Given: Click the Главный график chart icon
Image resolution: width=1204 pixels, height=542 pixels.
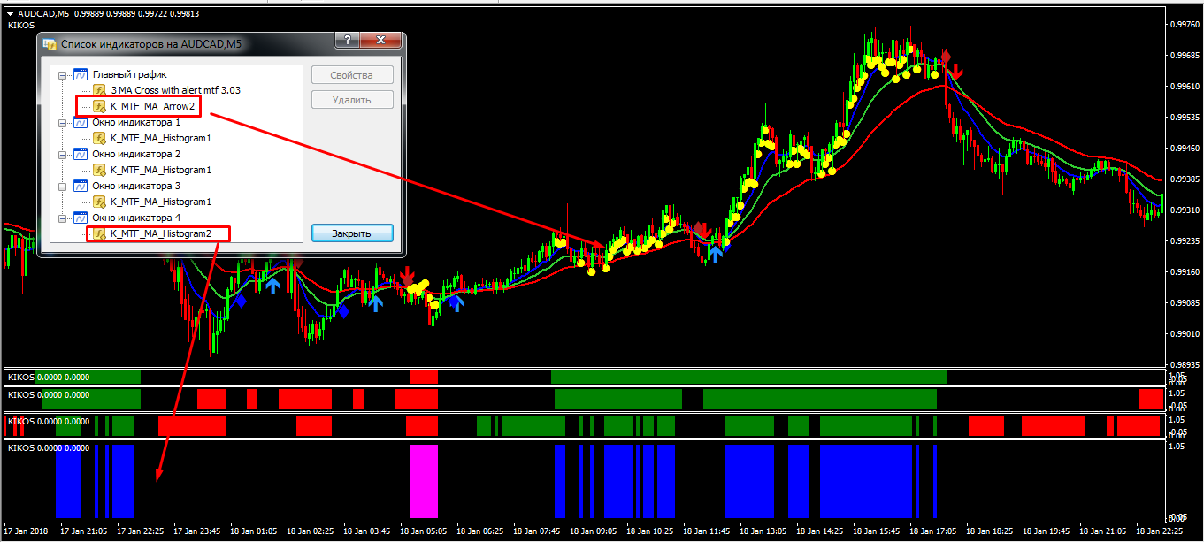Looking at the screenshot, I should coord(81,74).
